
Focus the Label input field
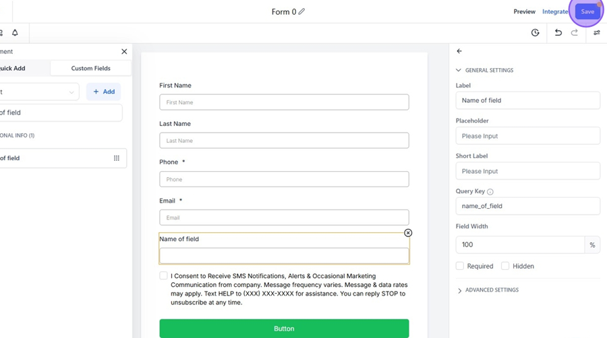coord(527,100)
